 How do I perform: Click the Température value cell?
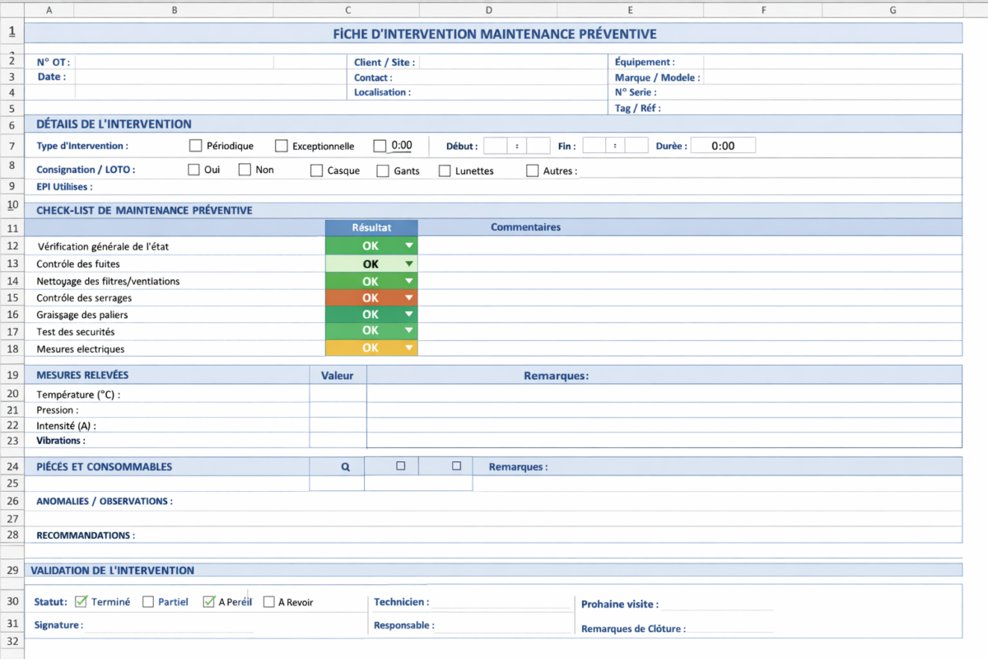338,395
